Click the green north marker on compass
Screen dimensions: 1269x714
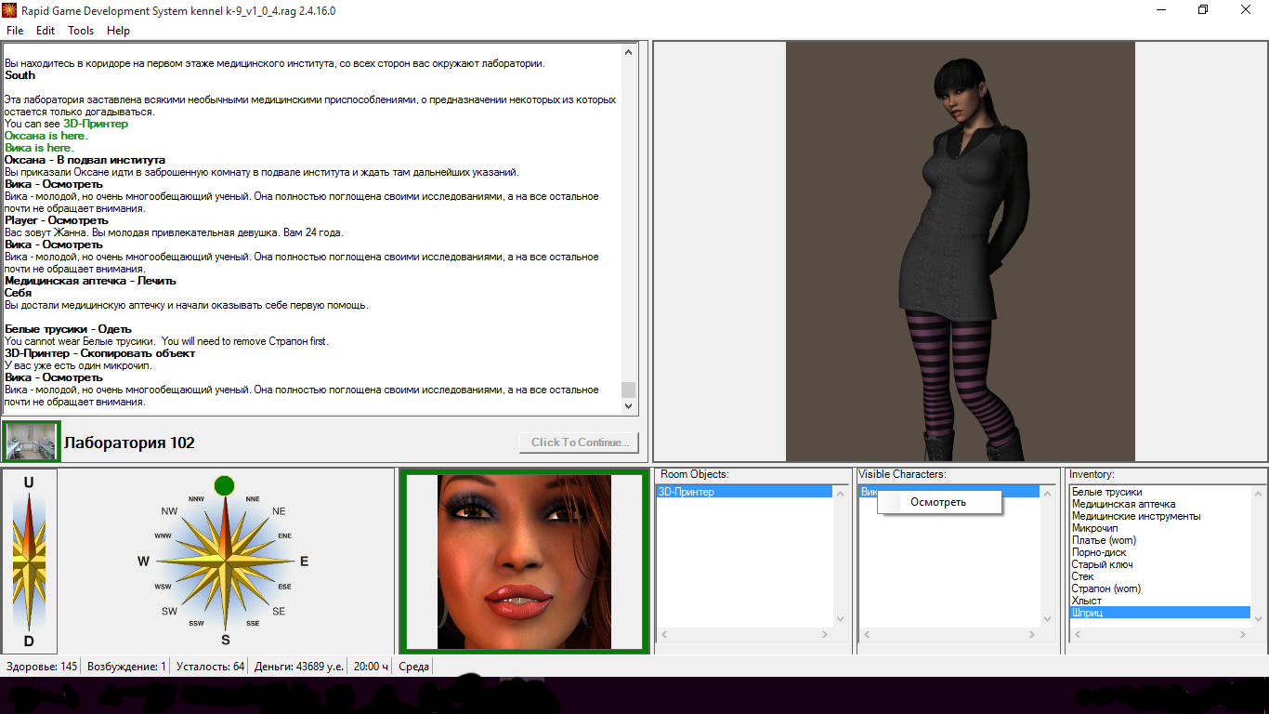(x=224, y=485)
